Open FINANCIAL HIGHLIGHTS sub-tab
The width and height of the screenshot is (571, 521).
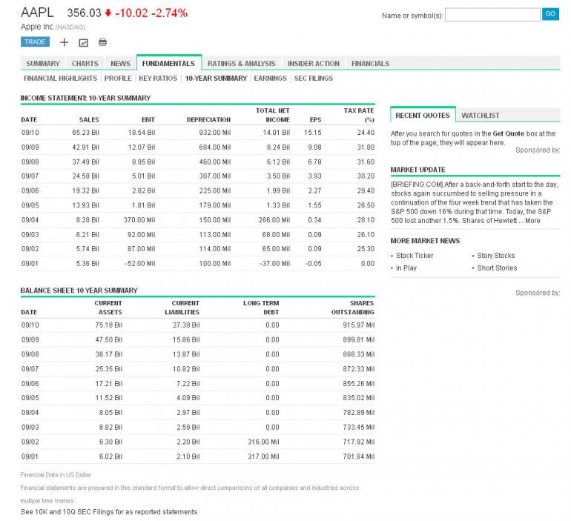(61, 79)
